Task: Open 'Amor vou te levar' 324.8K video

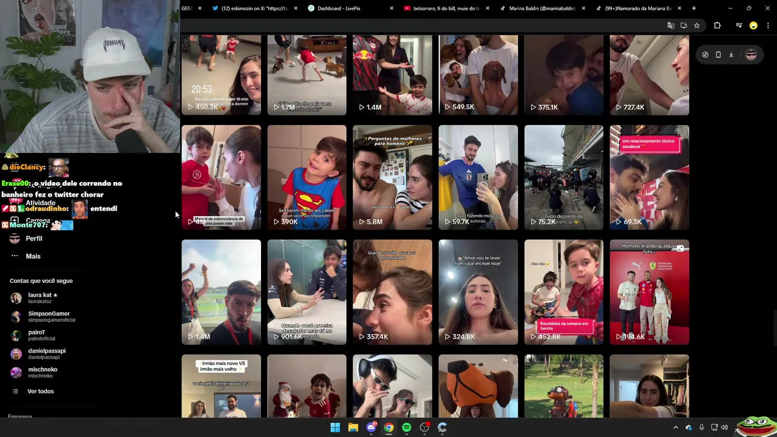Action: 478,292
